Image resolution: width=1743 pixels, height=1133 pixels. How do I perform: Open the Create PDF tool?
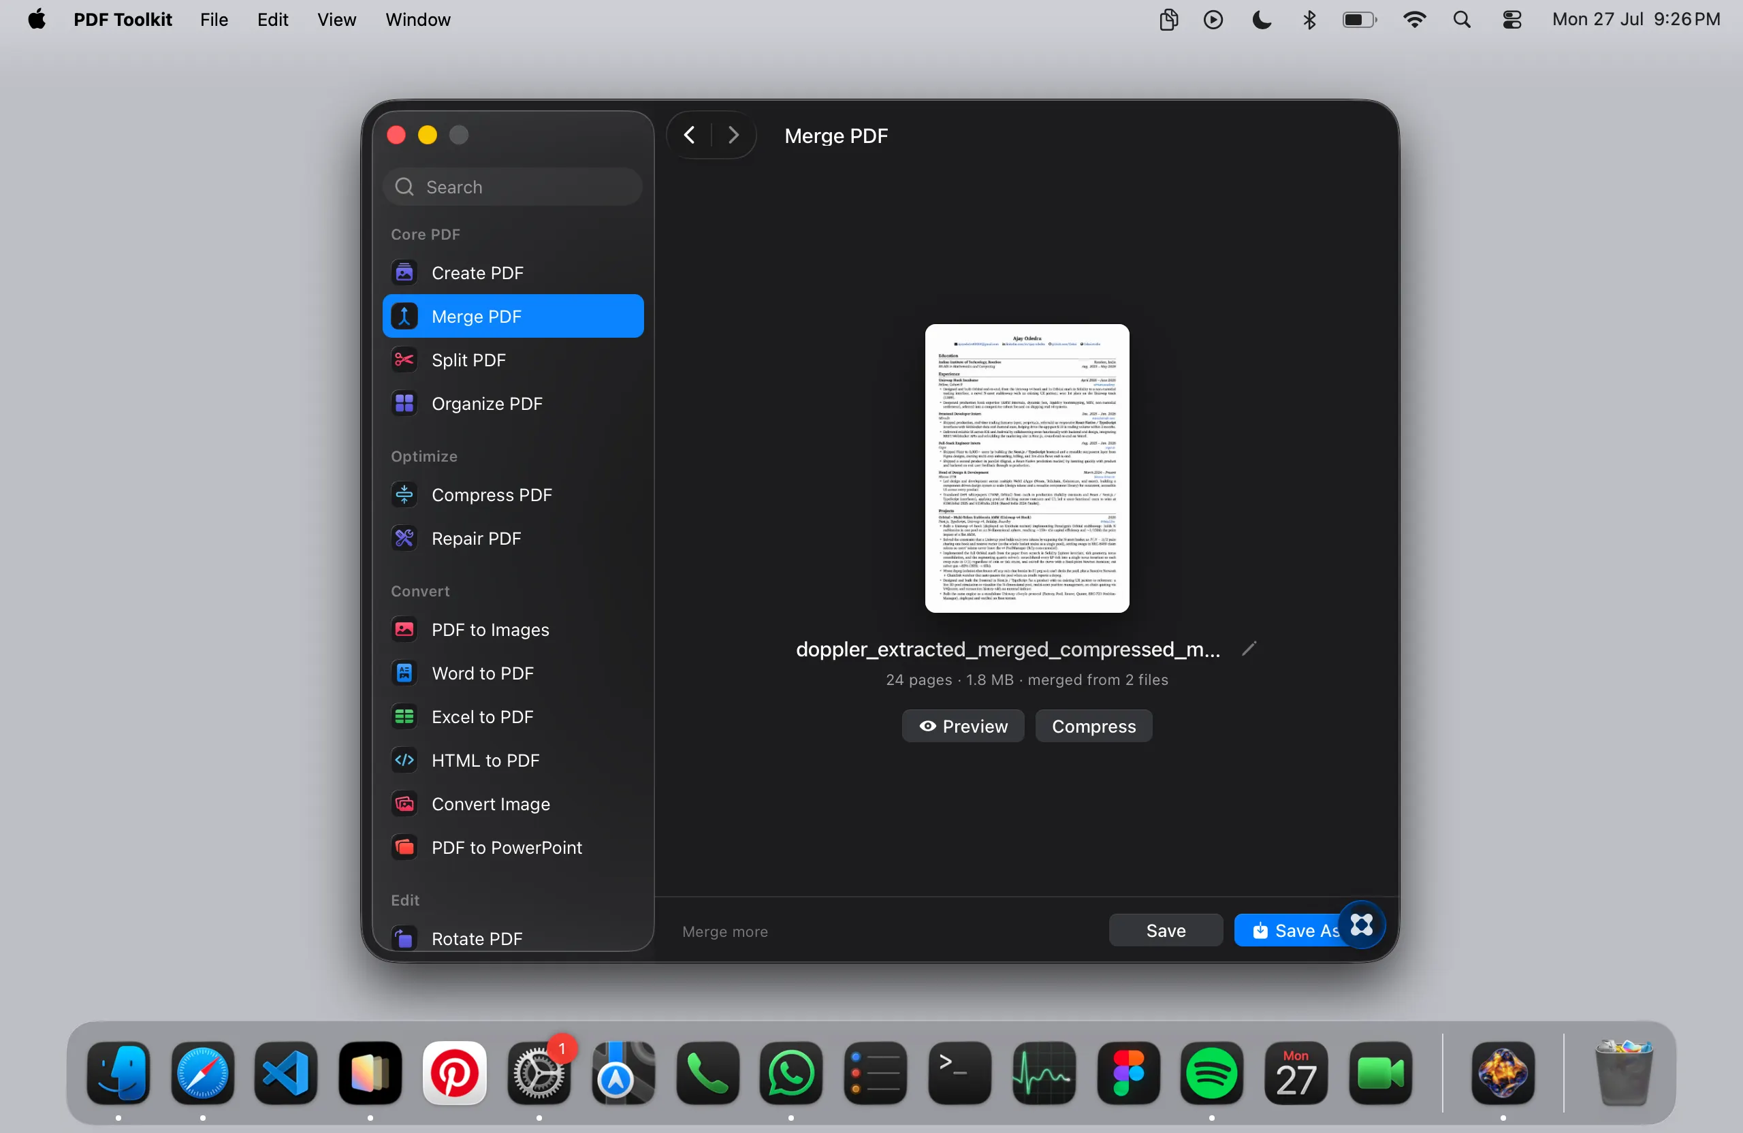point(513,272)
